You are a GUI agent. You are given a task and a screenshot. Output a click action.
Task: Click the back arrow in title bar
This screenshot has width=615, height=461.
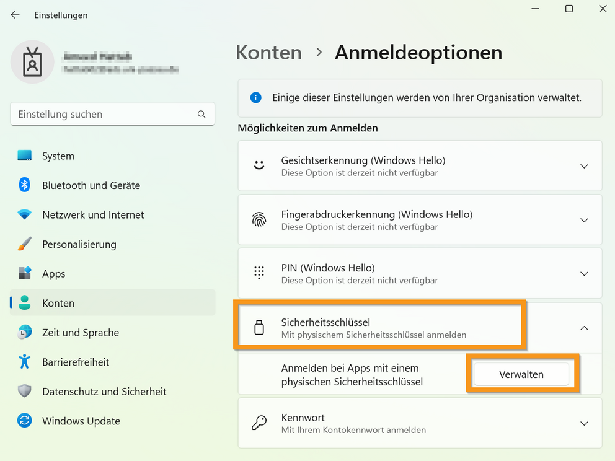click(15, 15)
